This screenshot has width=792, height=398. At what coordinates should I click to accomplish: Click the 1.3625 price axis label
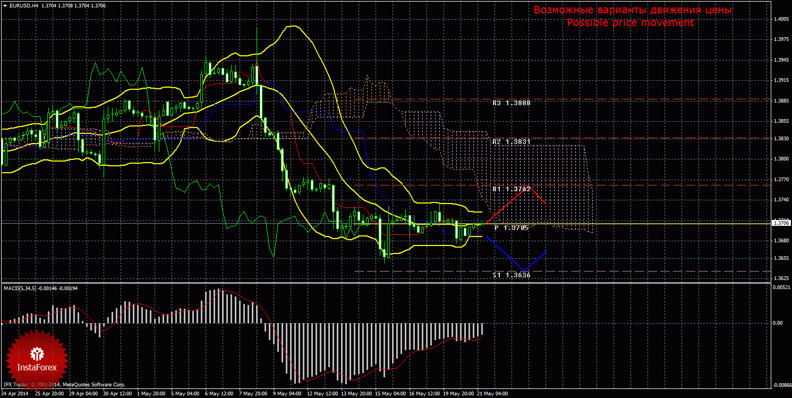click(x=781, y=278)
